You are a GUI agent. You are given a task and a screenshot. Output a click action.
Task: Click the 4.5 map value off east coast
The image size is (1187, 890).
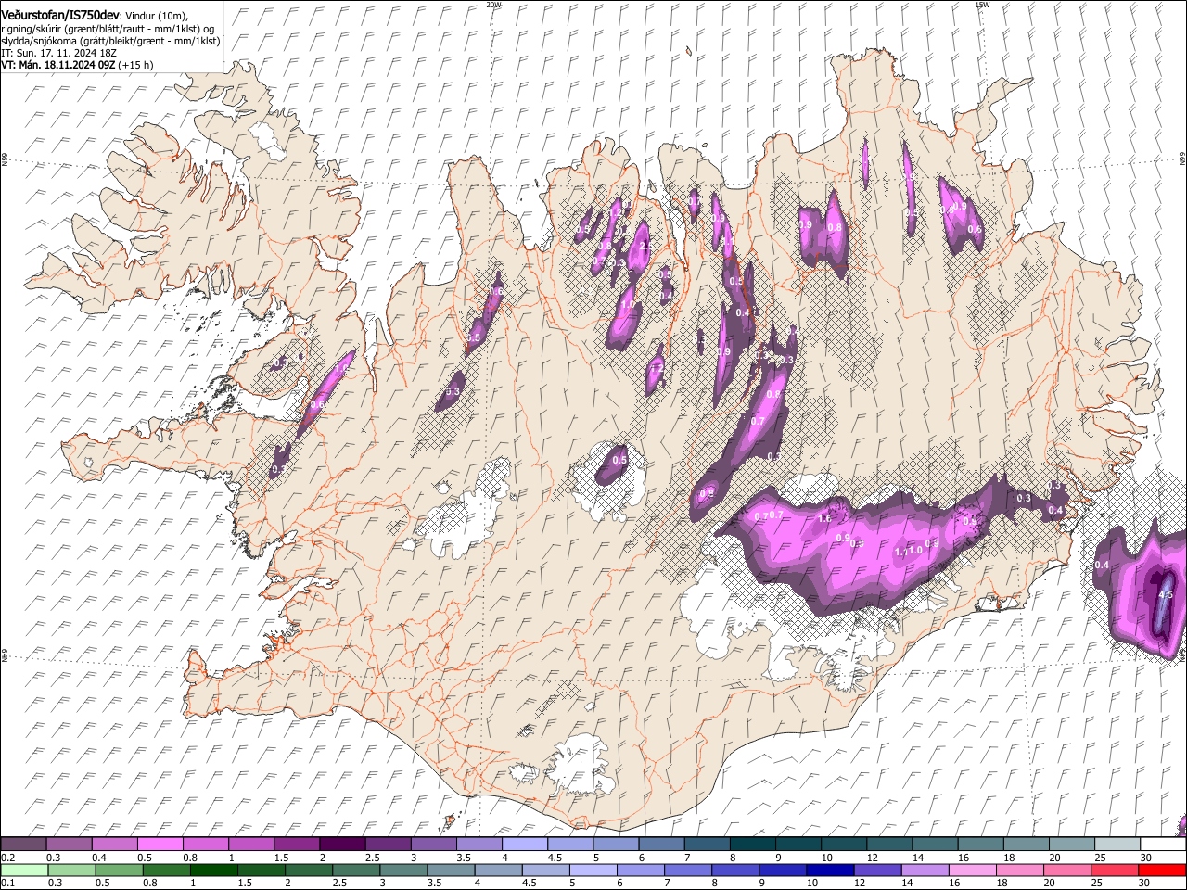coord(1167,595)
